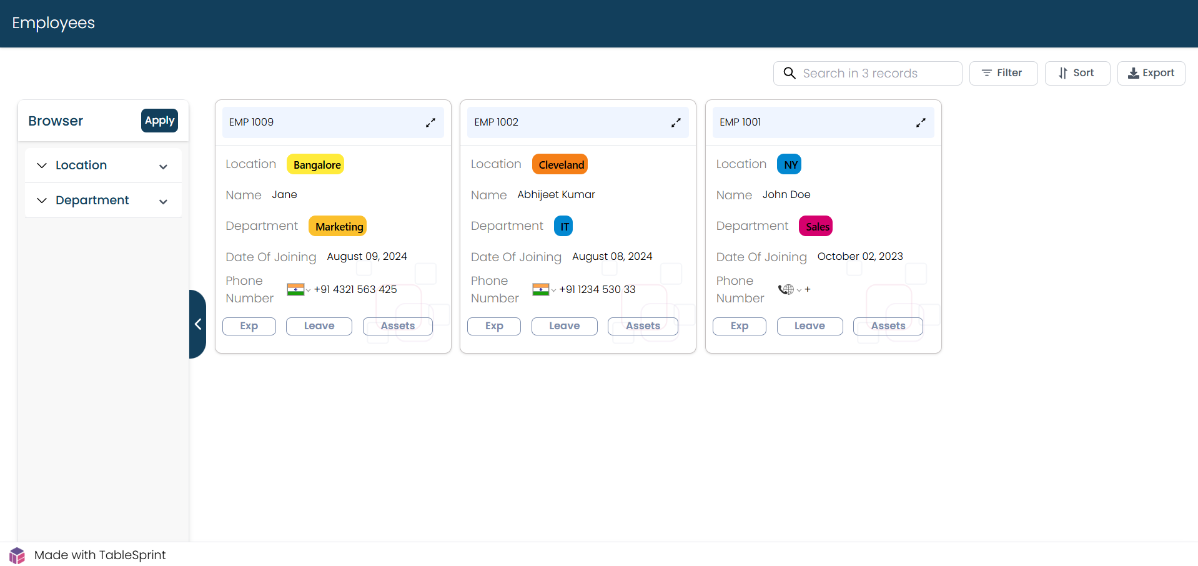Viewport: 1198px width, 566px height.
Task: Collapse the Browser sidebar with arrow handle
Action: tap(197, 324)
